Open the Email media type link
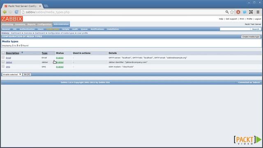Screen dimensions: 263x148 pos(8,58)
